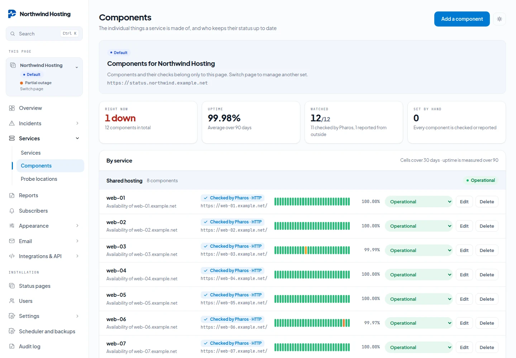Open the web-01 status dropdown
516x358 pixels.
[419, 202]
